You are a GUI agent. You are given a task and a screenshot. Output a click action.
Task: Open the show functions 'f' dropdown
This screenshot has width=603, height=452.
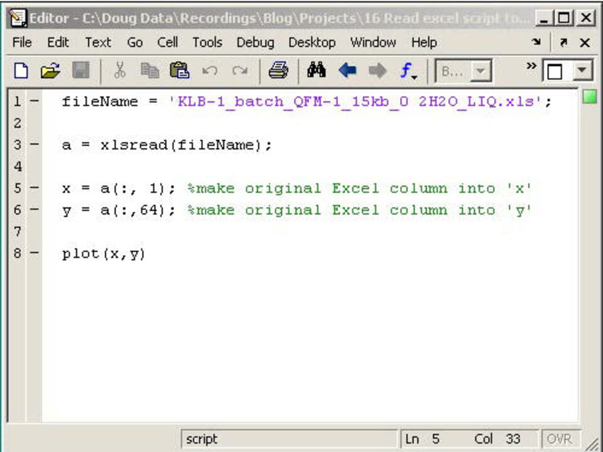click(409, 71)
